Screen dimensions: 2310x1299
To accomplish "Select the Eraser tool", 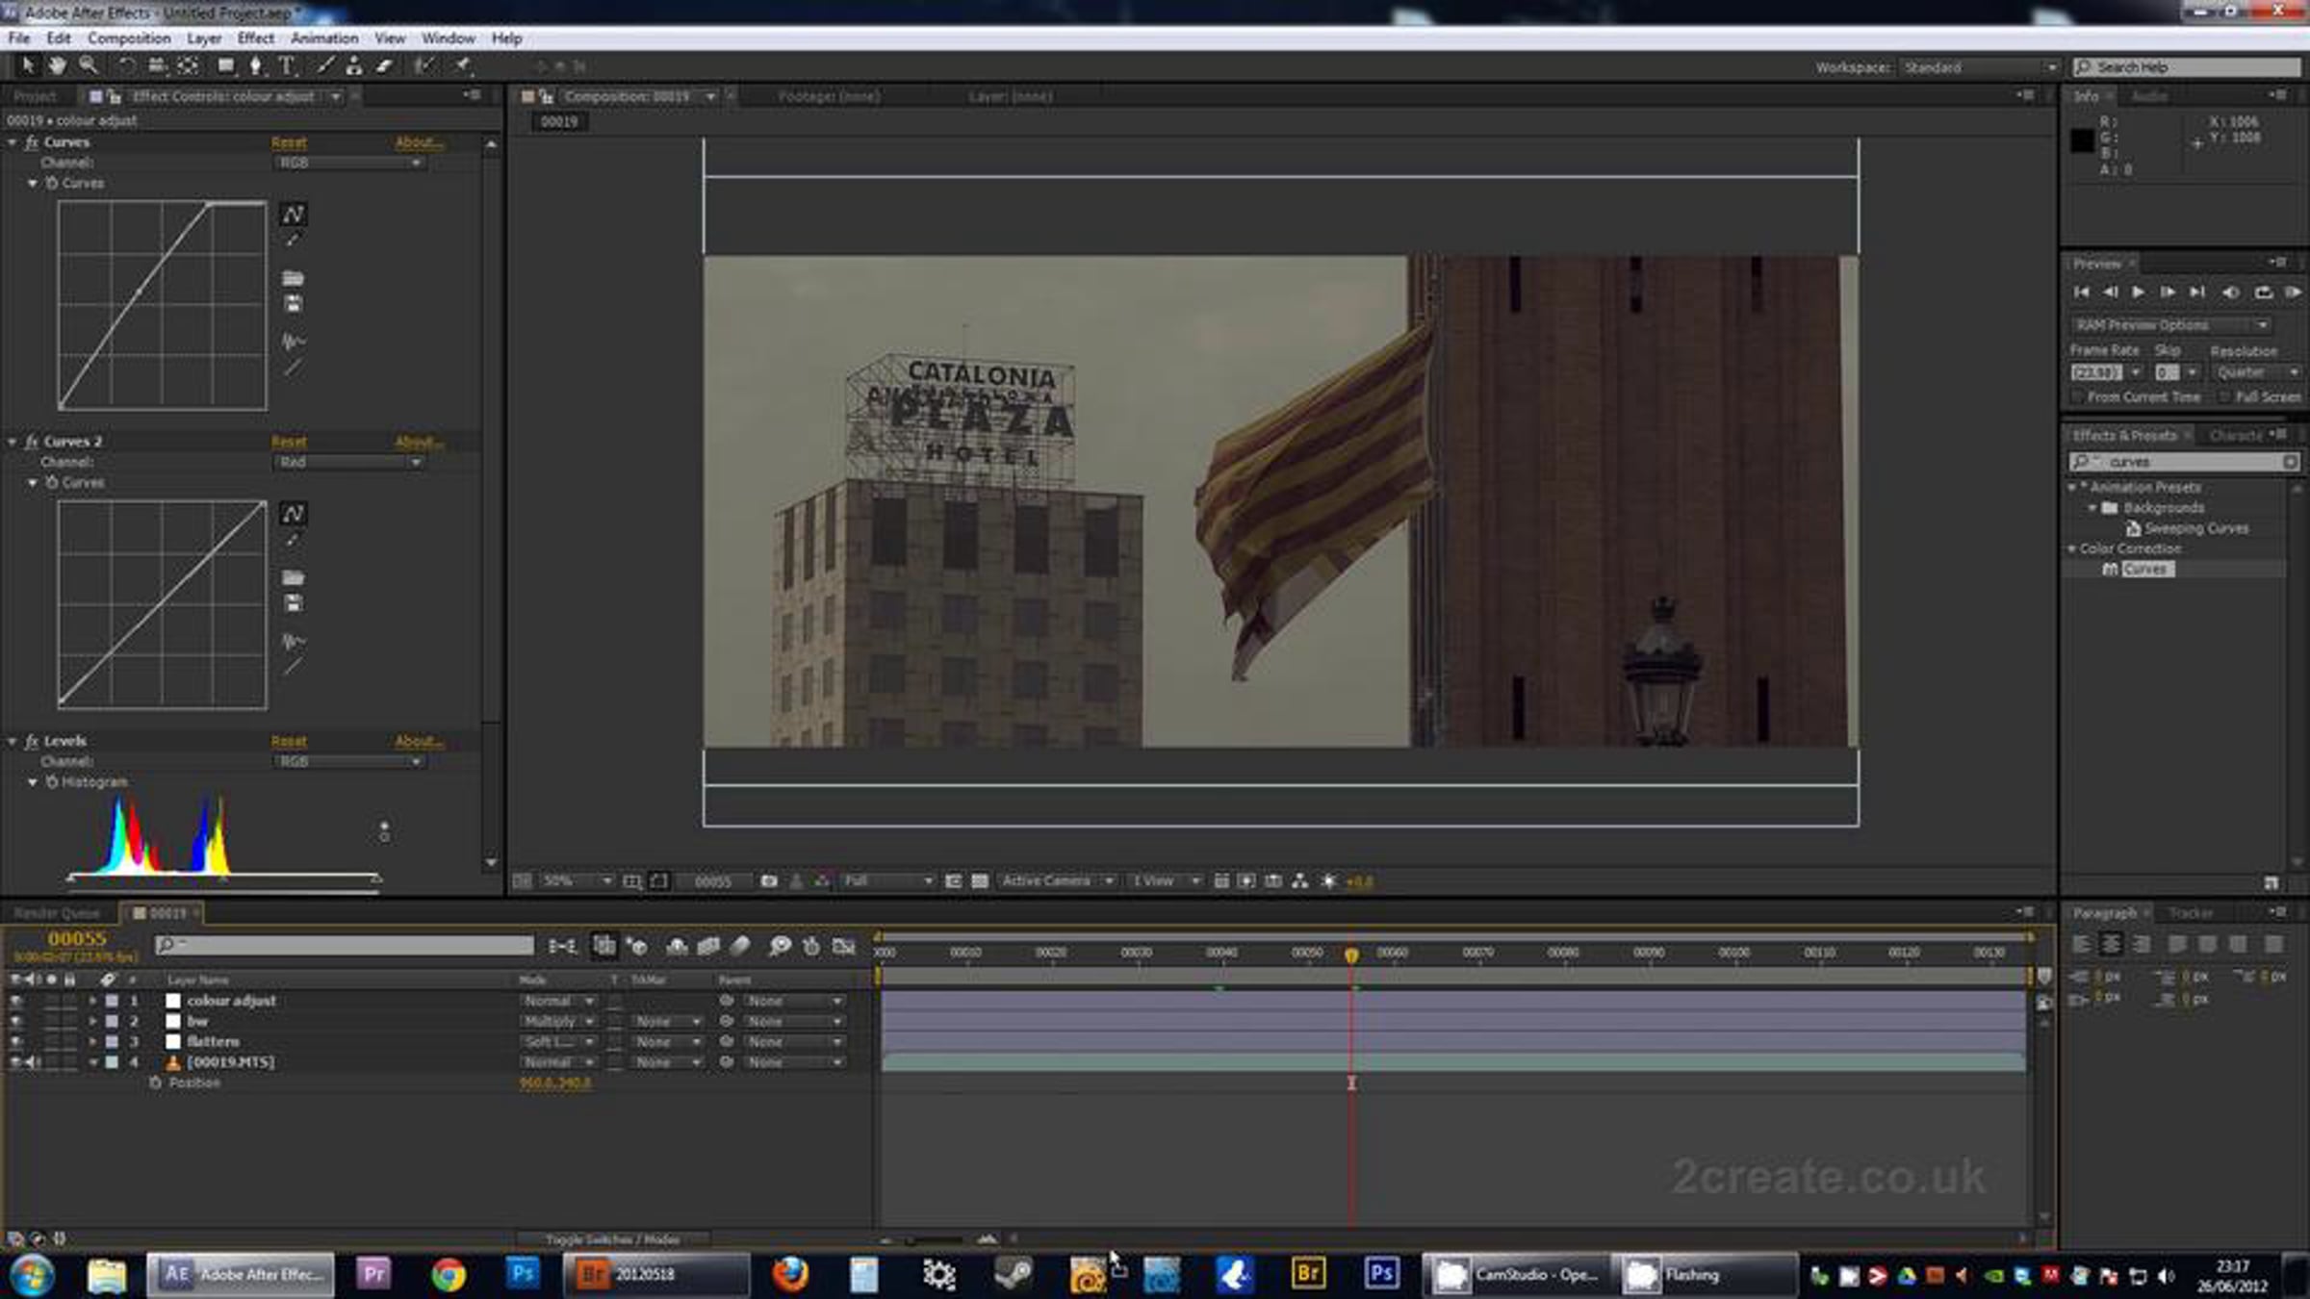I will tap(384, 65).
